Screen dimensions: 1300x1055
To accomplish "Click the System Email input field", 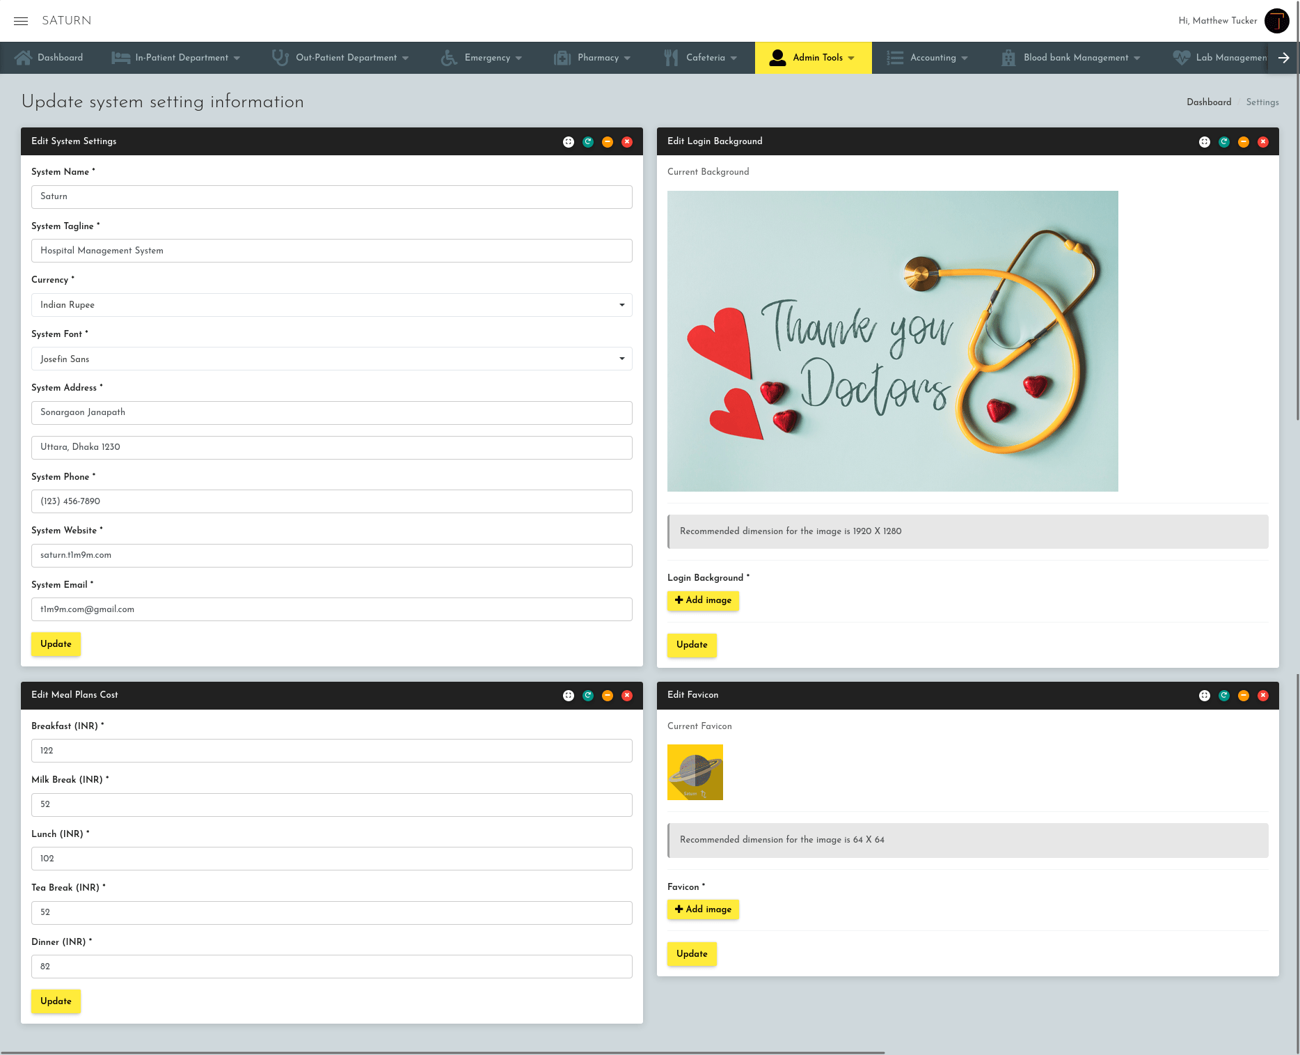I will pos(332,609).
